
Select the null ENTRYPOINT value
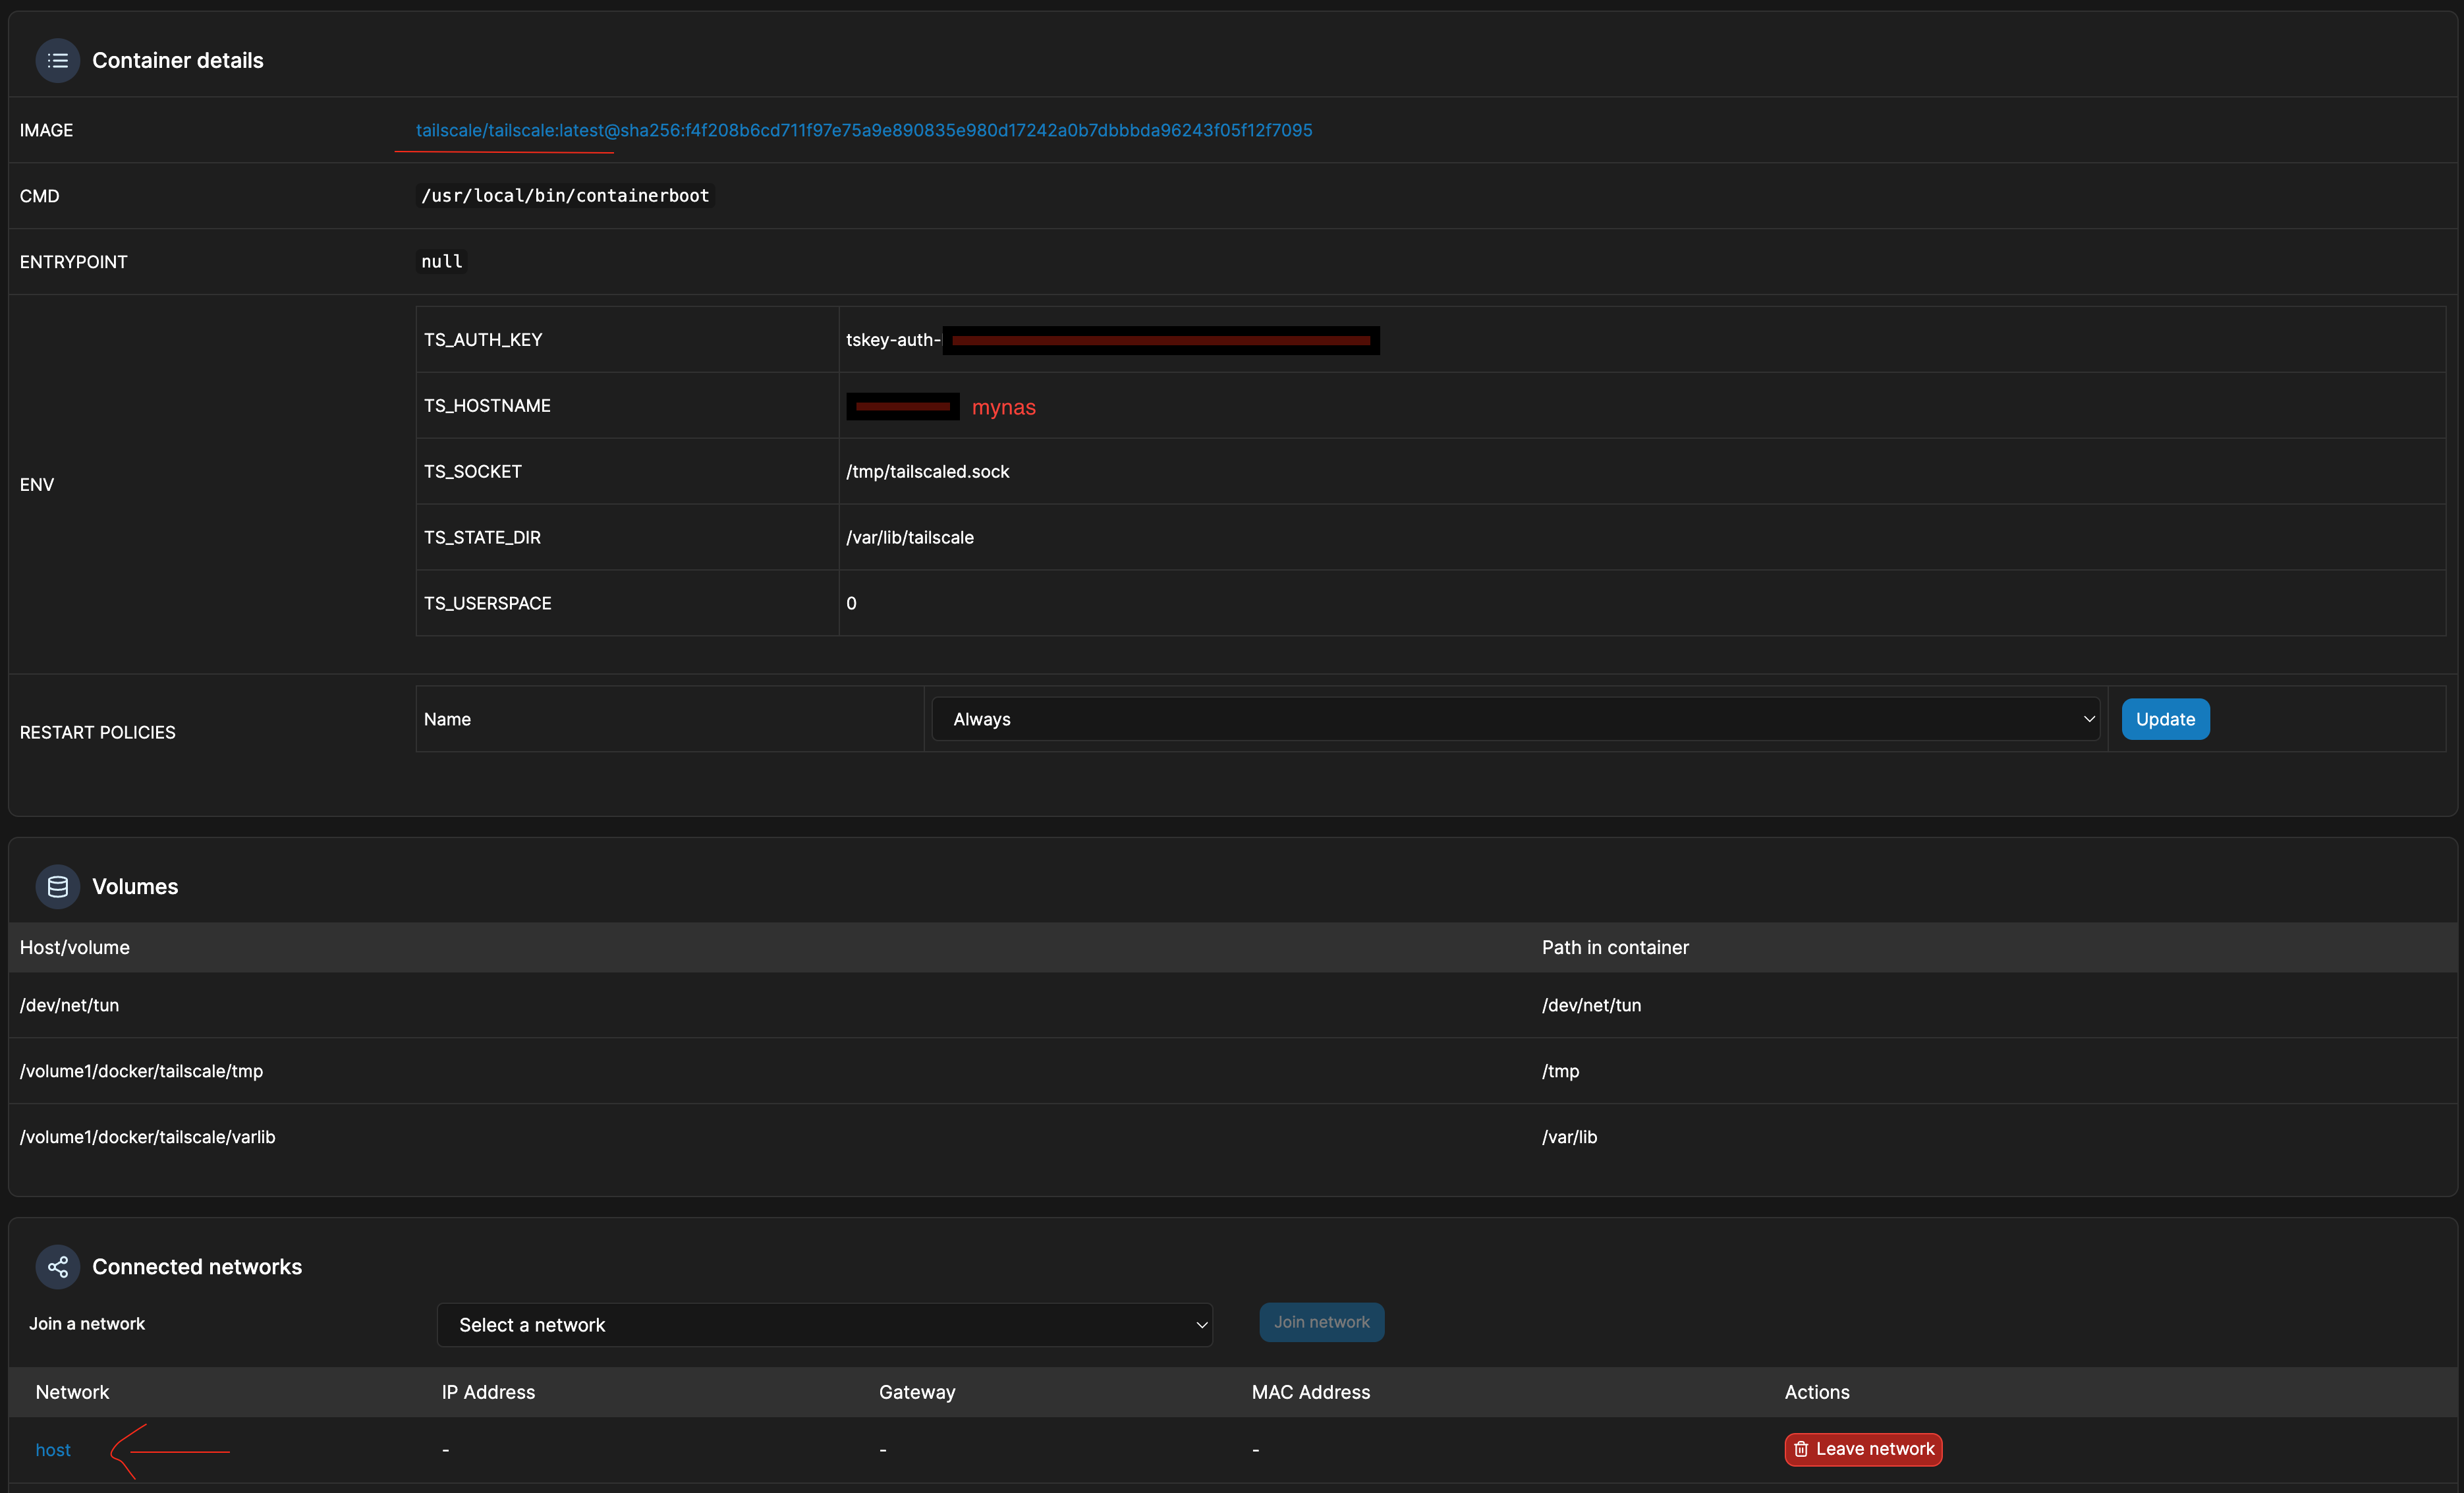coord(441,261)
